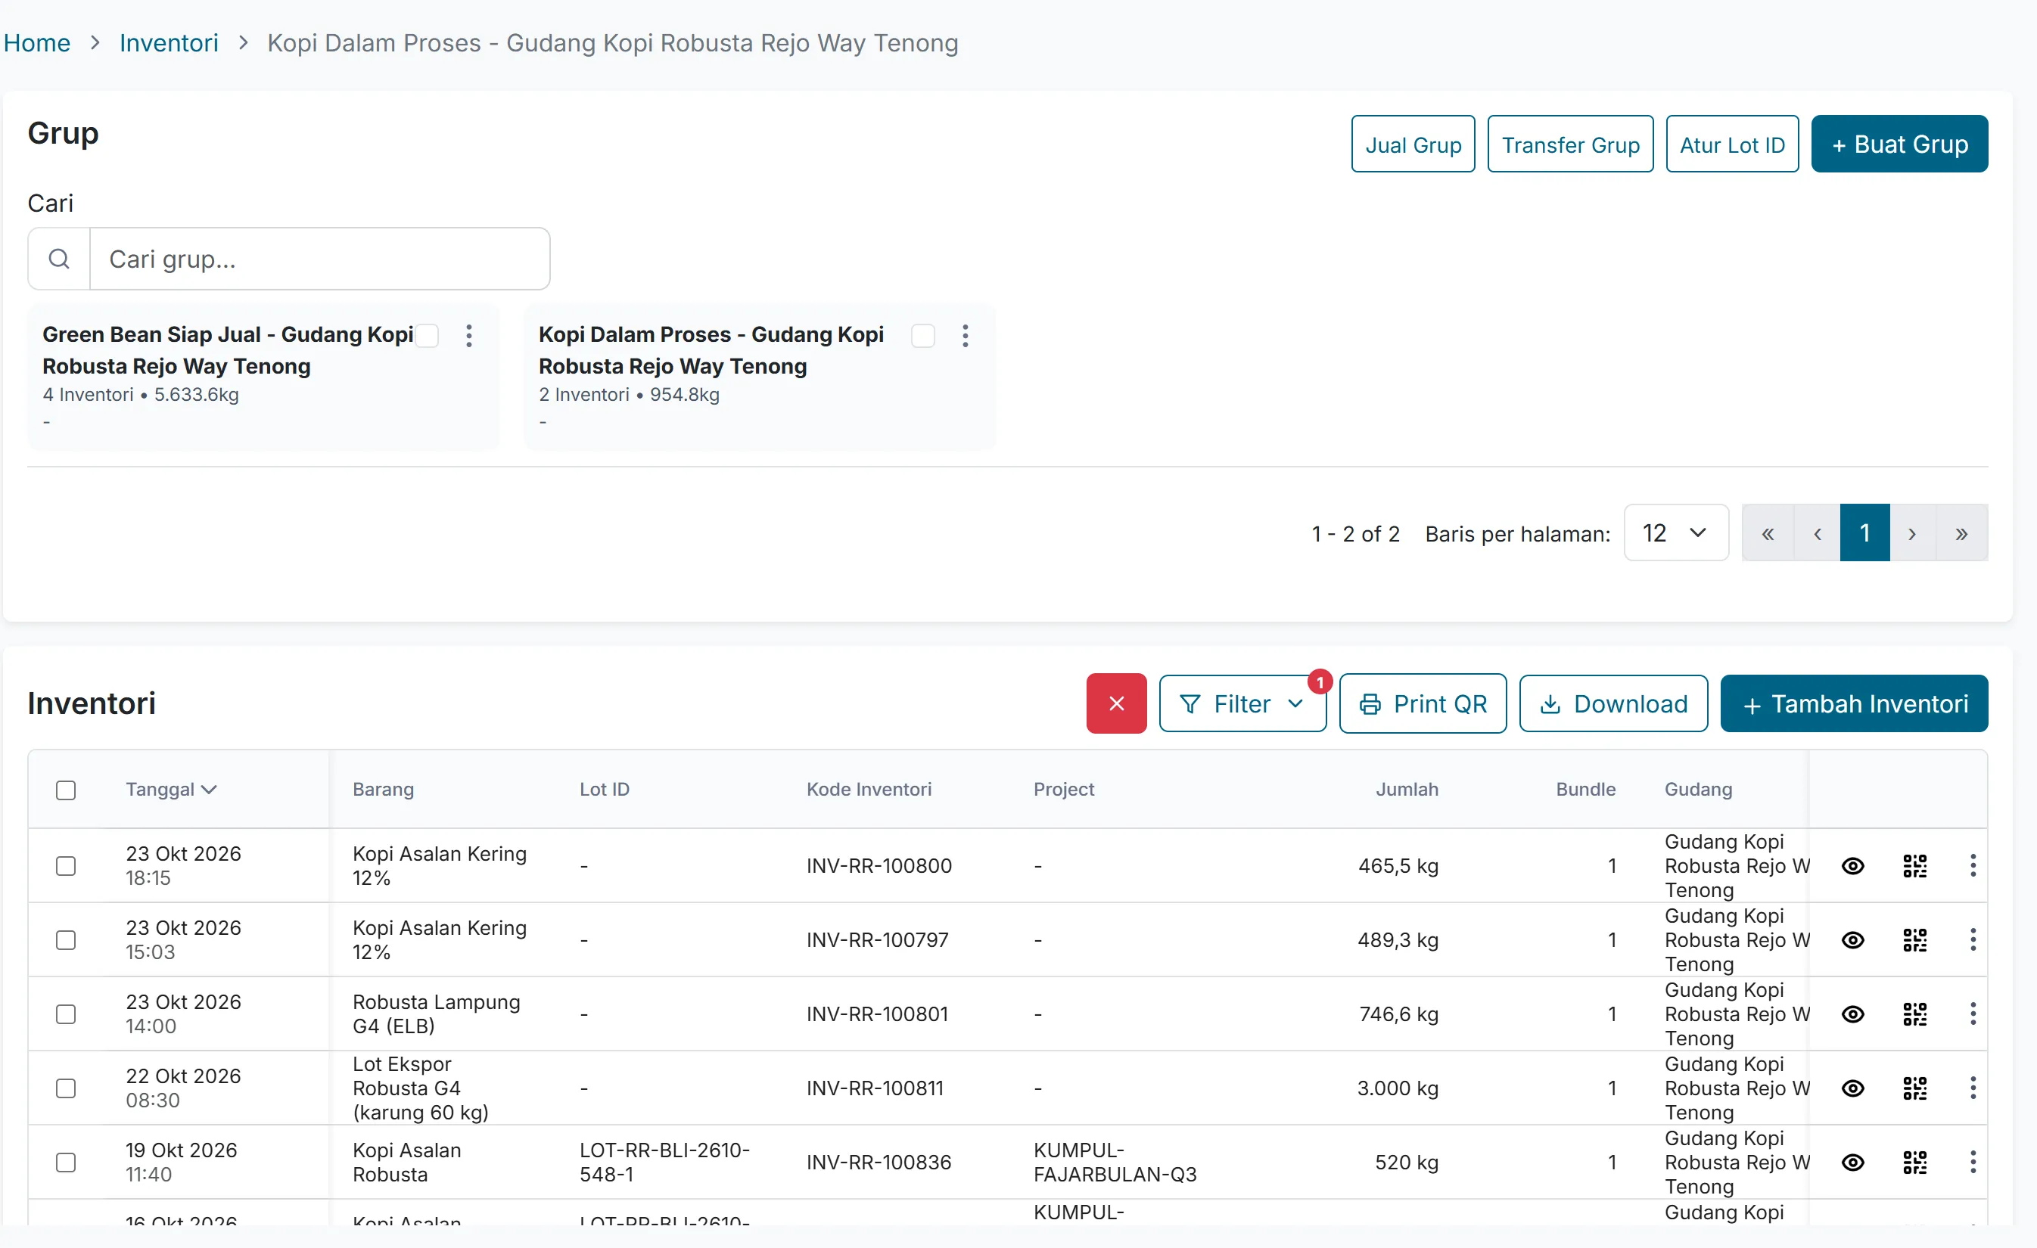Click the Atur Lot ID button

pos(1732,144)
